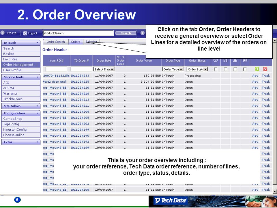277x208 pixels.
Task: Open the Shipping tab
Action: [x=91, y=42]
